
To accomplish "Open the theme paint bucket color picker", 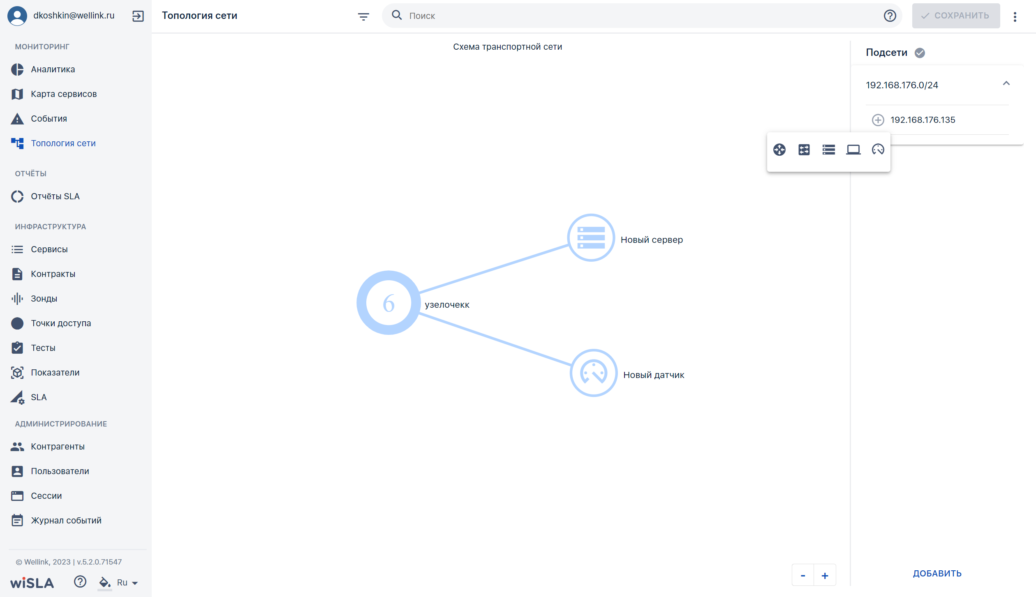I will 104,582.
